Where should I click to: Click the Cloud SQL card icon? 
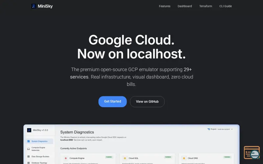pyautogui.click(x=125, y=158)
